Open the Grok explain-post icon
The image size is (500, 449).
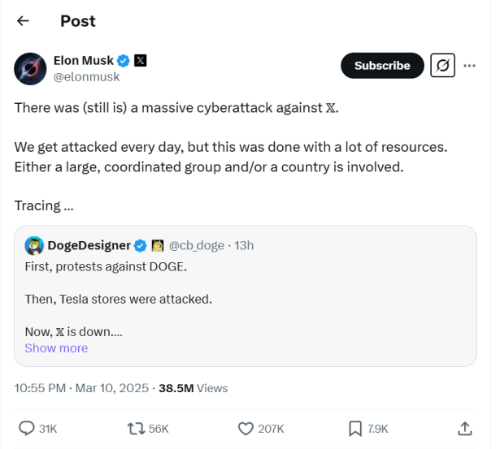point(443,65)
